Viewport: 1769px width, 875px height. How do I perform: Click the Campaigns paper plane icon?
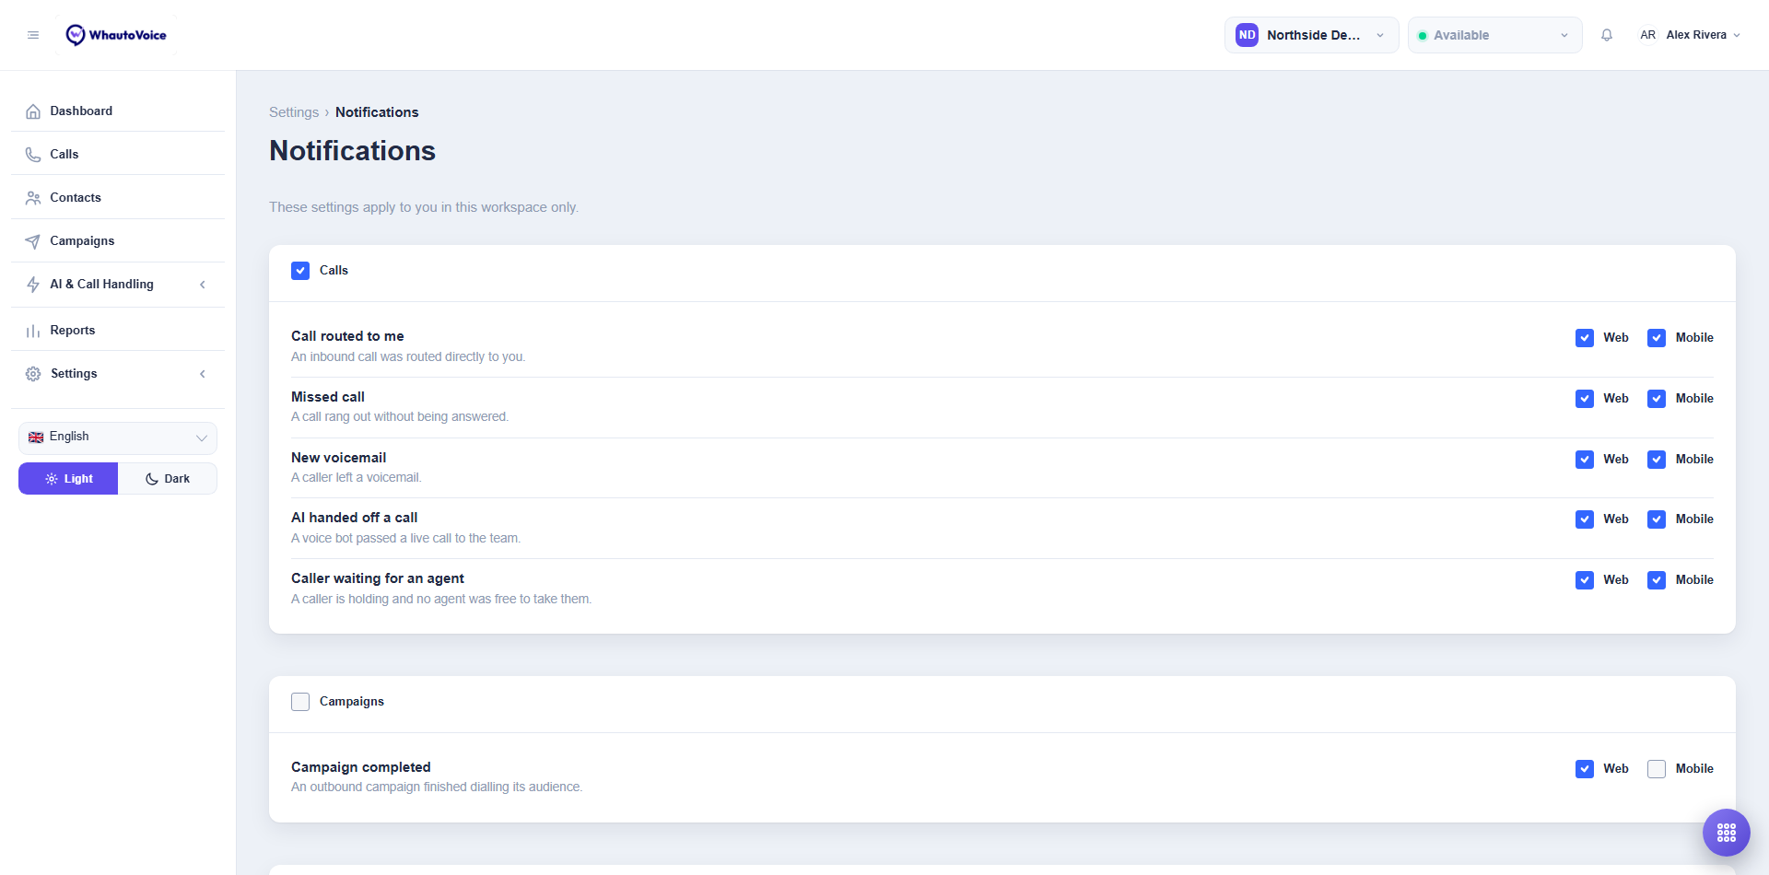[x=33, y=241]
